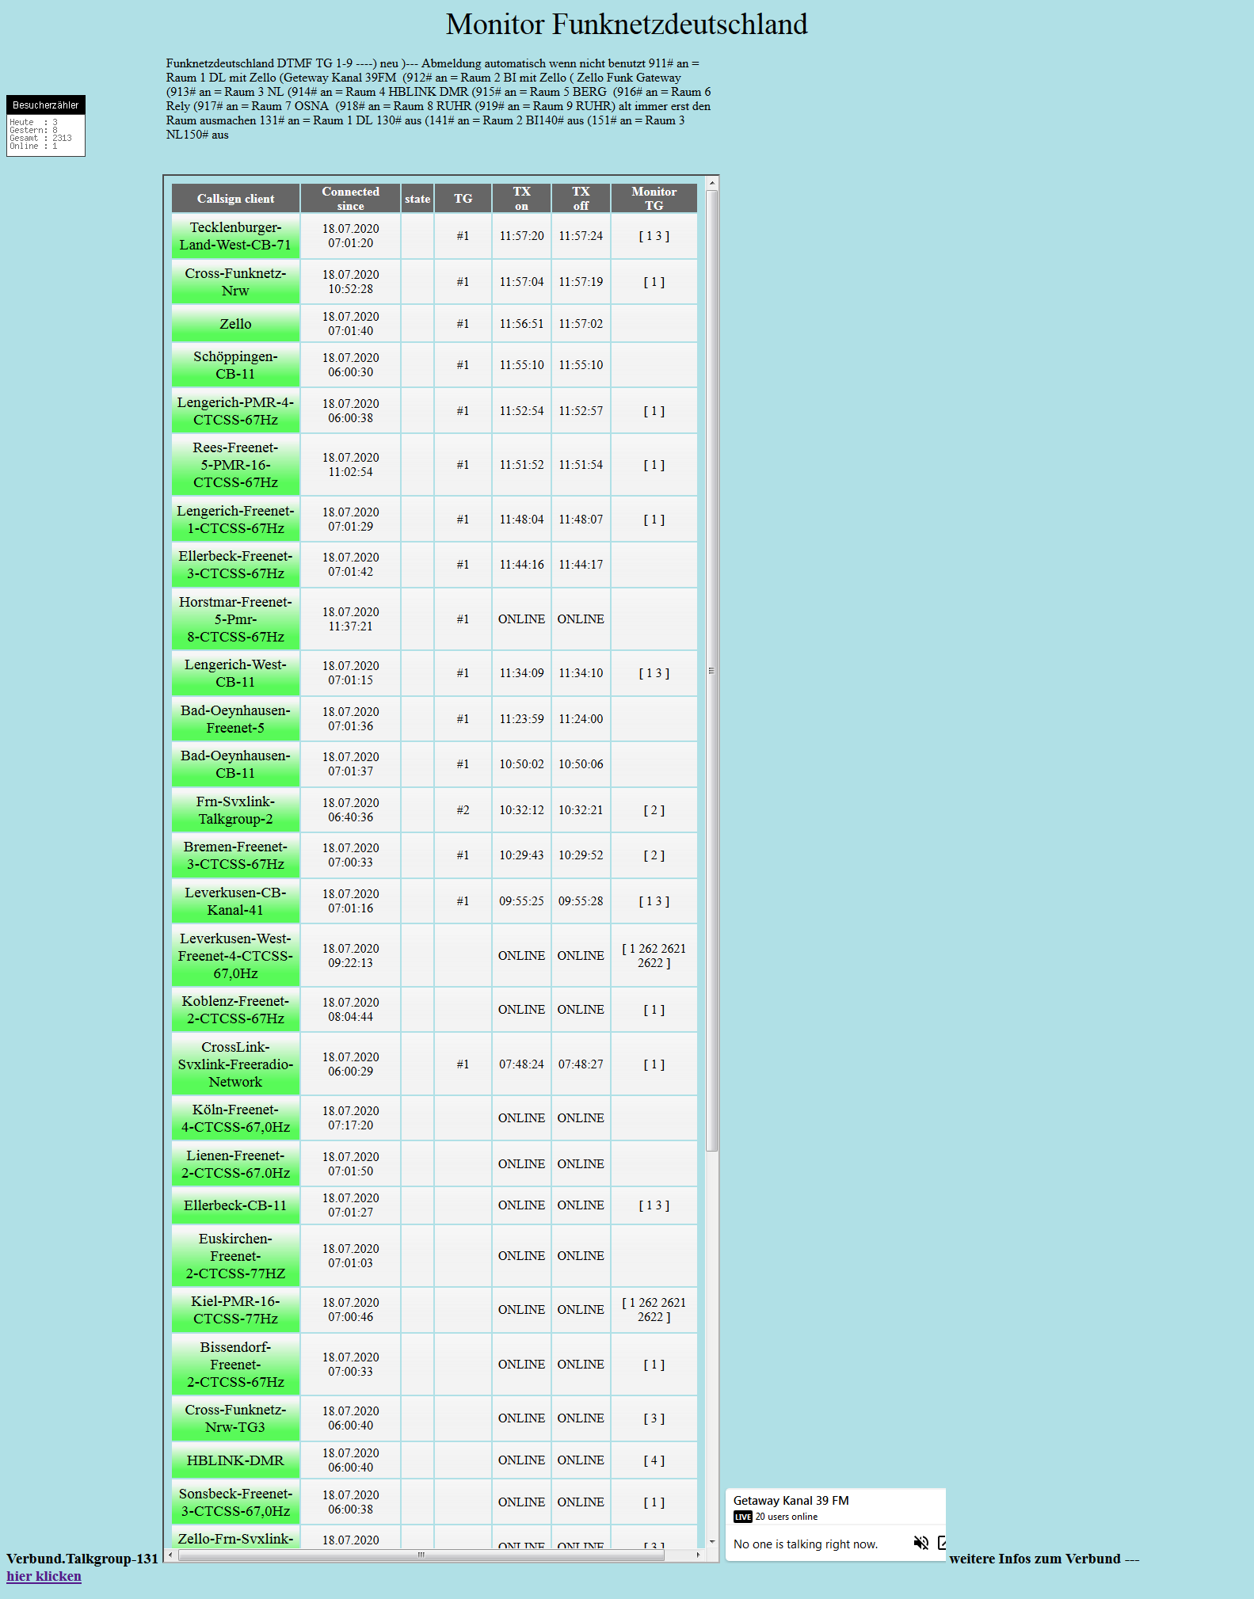
Task: Select the HBLINK-DMR callsign cell
Action: 235,1460
